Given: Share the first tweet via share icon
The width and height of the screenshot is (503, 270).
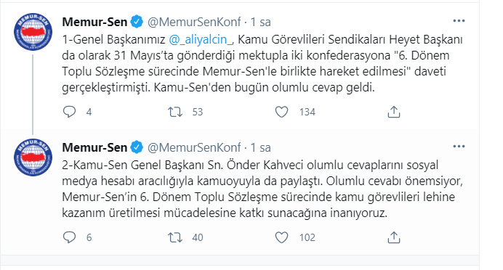Looking at the screenshot, I should pos(394,112).
